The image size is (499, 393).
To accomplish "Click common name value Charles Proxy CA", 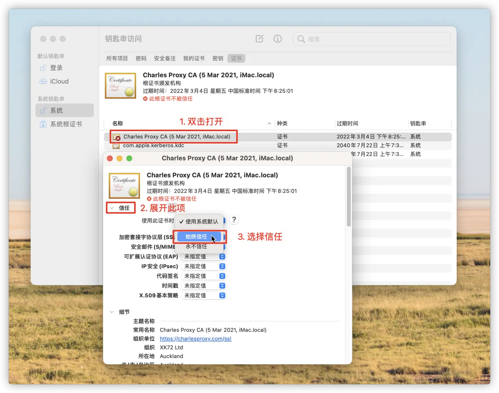I will click(213, 330).
